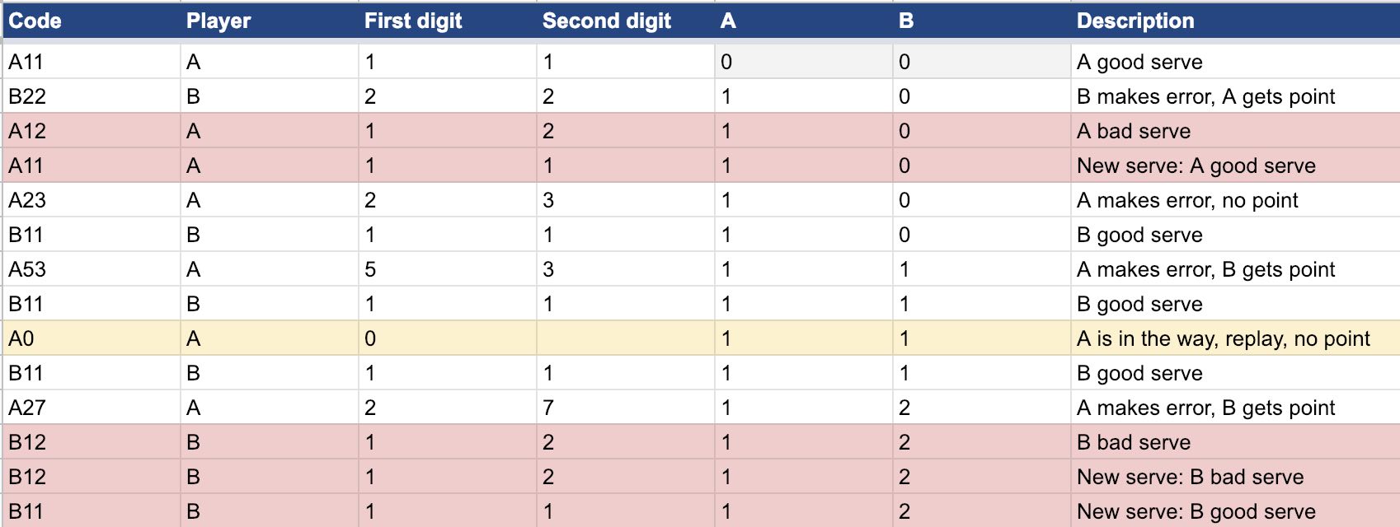Select 'New serve: B bad serve' cell

tap(1235, 477)
